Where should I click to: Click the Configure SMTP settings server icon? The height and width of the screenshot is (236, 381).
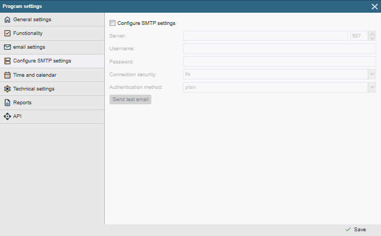[7, 61]
